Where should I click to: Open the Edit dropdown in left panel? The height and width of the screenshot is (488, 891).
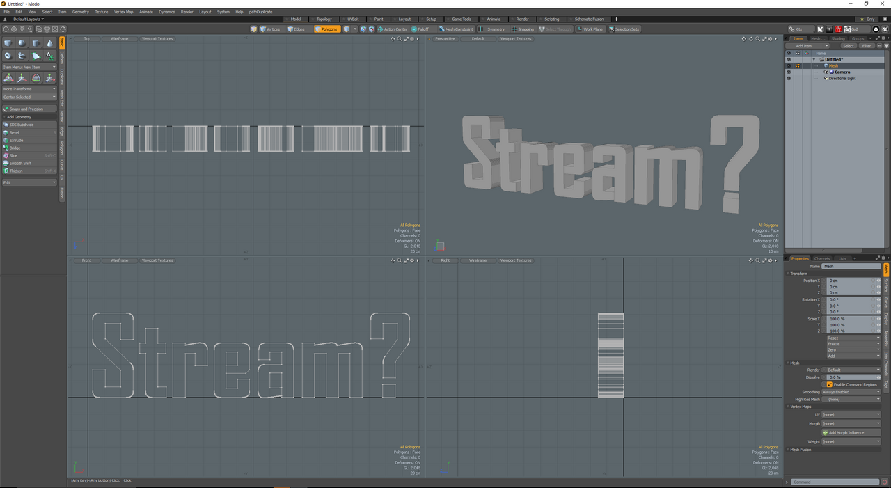tap(29, 182)
